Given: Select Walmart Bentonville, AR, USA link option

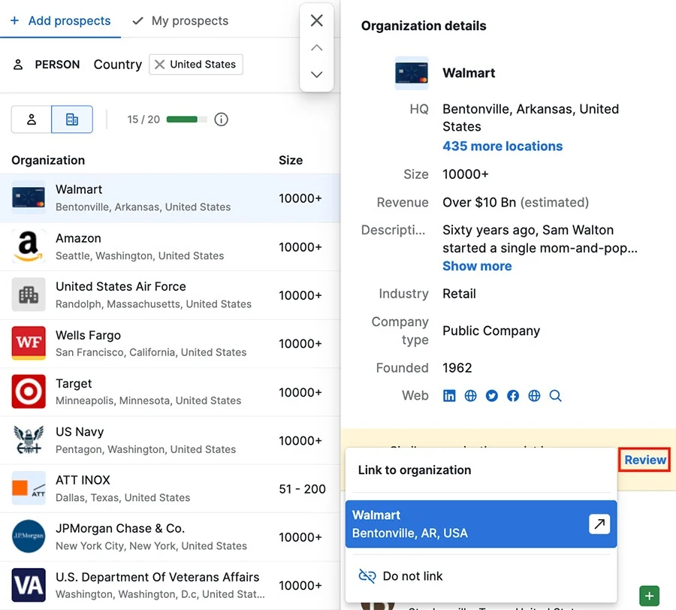Looking at the screenshot, I should click(481, 524).
